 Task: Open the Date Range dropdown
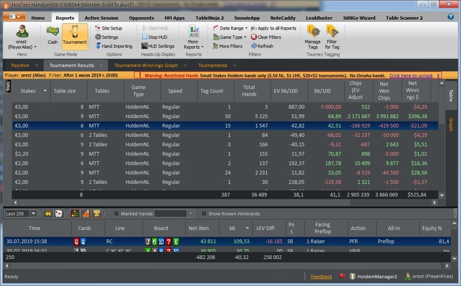230,28
